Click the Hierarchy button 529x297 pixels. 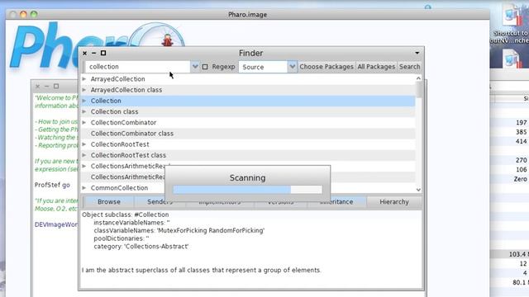pyautogui.click(x=394, y=201)
